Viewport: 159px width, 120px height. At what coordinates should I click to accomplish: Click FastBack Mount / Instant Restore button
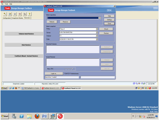tap(24, 56)
